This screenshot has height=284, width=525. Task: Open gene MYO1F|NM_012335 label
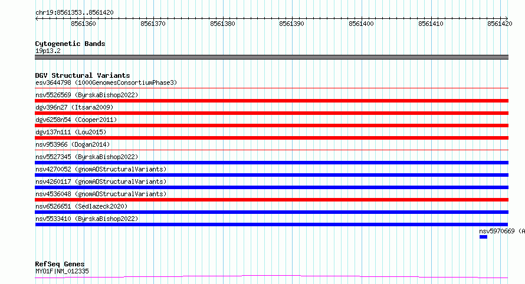(62, 271)
